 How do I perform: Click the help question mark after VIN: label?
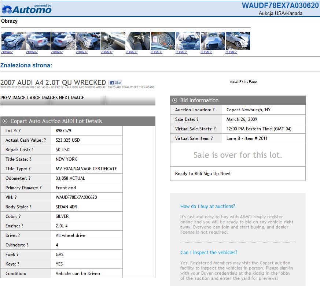(x=15, y=197)
